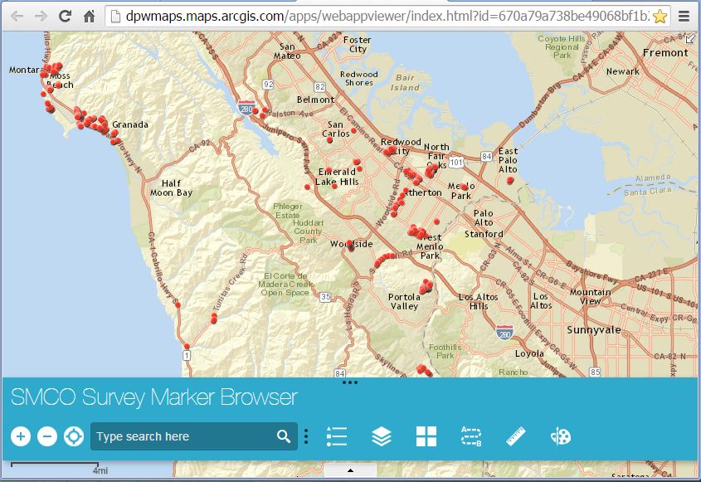Viewport: 701px width, 482px height.
Task: Navigate back with the browser back arrow
Action: pos(18,15)
